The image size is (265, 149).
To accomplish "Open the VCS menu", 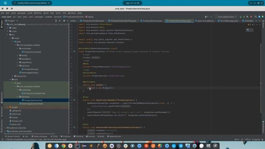I will (x=64, y=13).
